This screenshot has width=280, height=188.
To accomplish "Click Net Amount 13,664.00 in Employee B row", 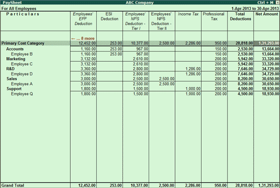I will pos(270,54).
